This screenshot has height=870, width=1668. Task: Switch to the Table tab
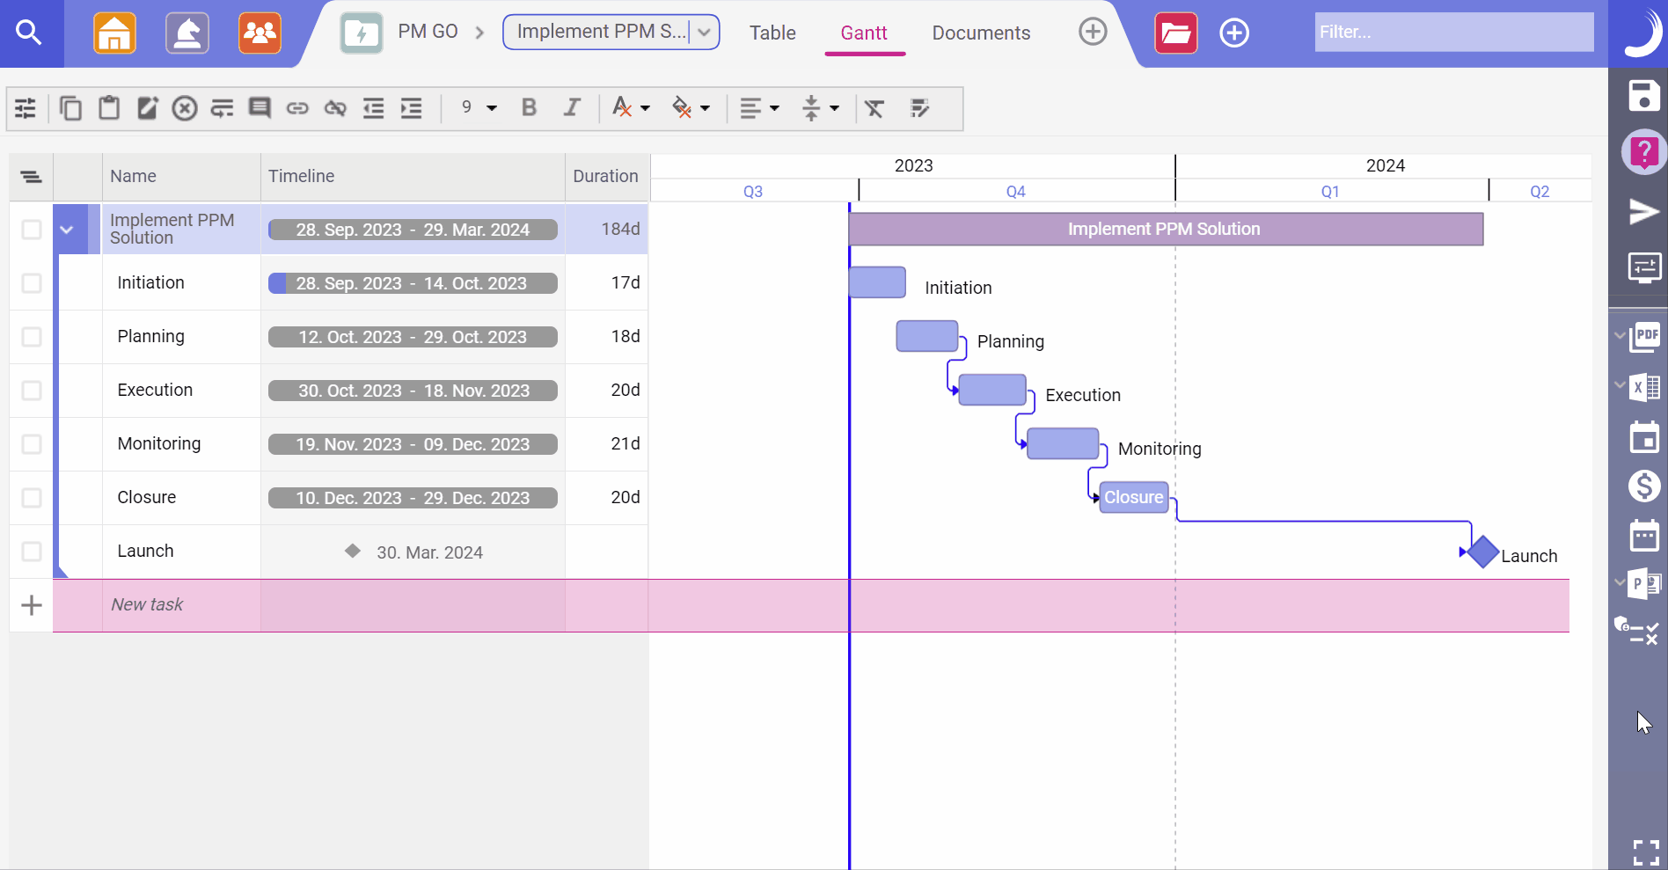click(x=772, y=33)
